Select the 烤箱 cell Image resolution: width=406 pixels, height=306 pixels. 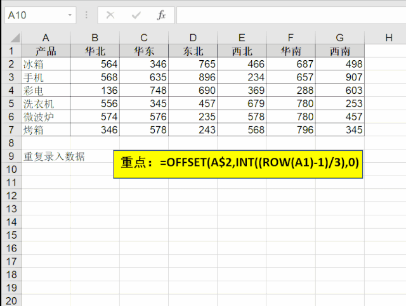pos(46,130)
